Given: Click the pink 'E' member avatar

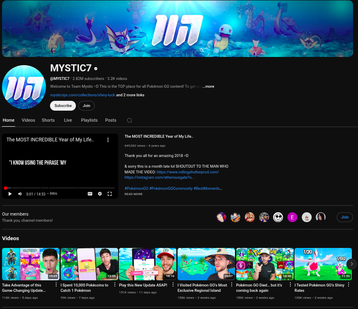Looking at the screenshot, I should [x=292, y=217].
